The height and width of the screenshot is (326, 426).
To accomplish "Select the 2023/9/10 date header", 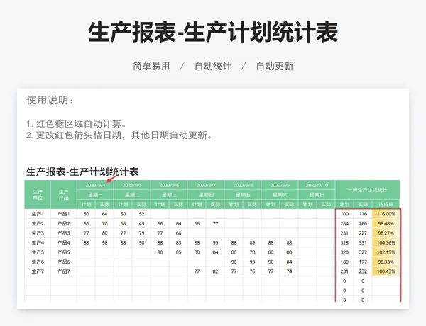I will [317, 185].
